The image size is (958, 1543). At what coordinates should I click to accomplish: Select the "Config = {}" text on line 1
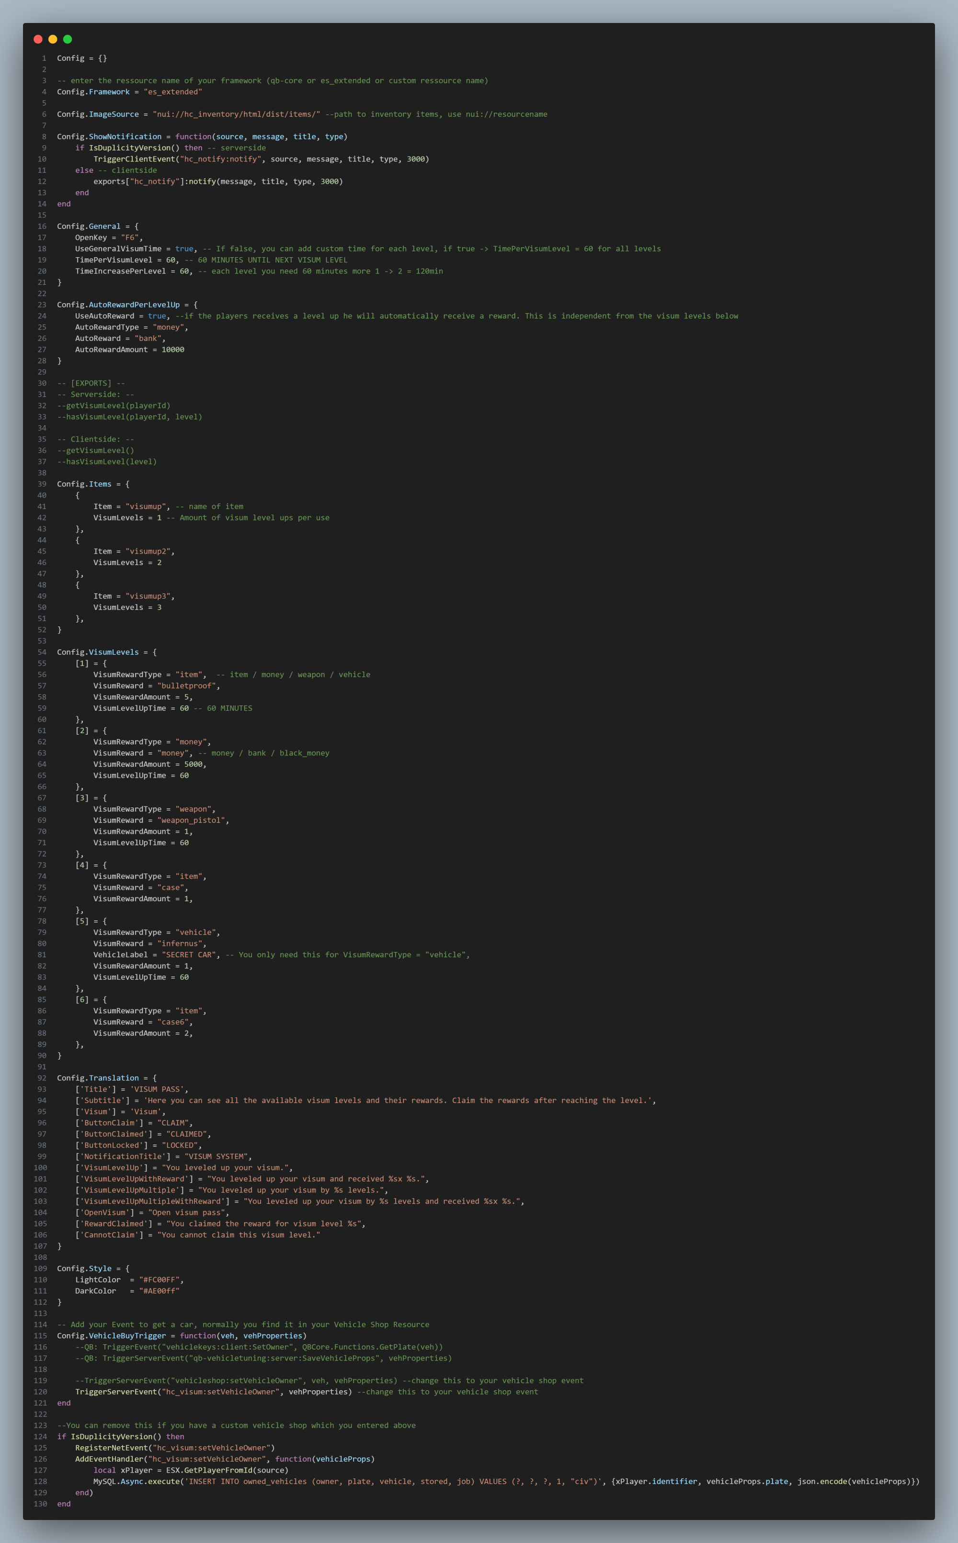tap(82, 58)
